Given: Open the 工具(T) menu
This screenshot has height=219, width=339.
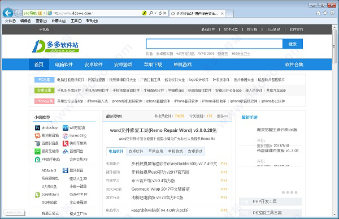Looking at the screenshot, I should [x=76, y=21].
